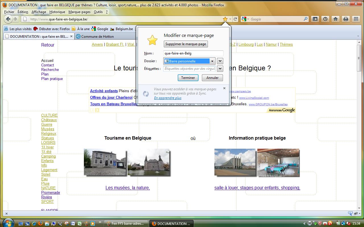Screen dimensions: 364x227
Task: Open the Limbourg province link
Action: coord(246,45)
